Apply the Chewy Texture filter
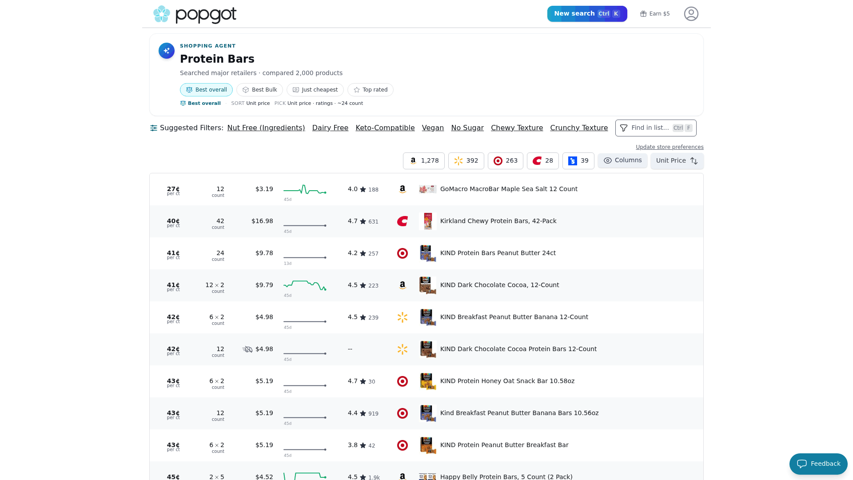Viewport: 853px width, 480px height. (x=517, y=128)
